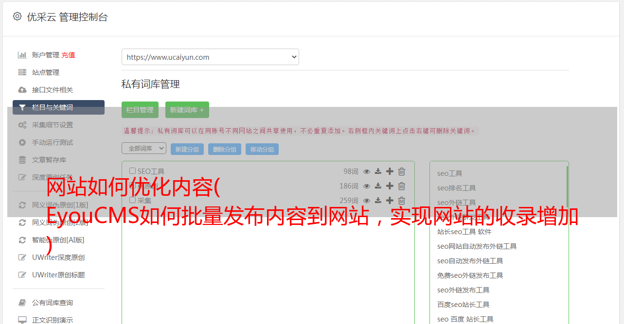The width and height of the screenshot is (624, 324).
Task: Select 栏目与关键词 in the sidebar
Action: (x=58, y=107)
